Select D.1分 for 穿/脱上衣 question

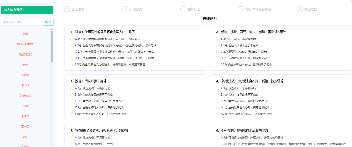click(218, 107)
